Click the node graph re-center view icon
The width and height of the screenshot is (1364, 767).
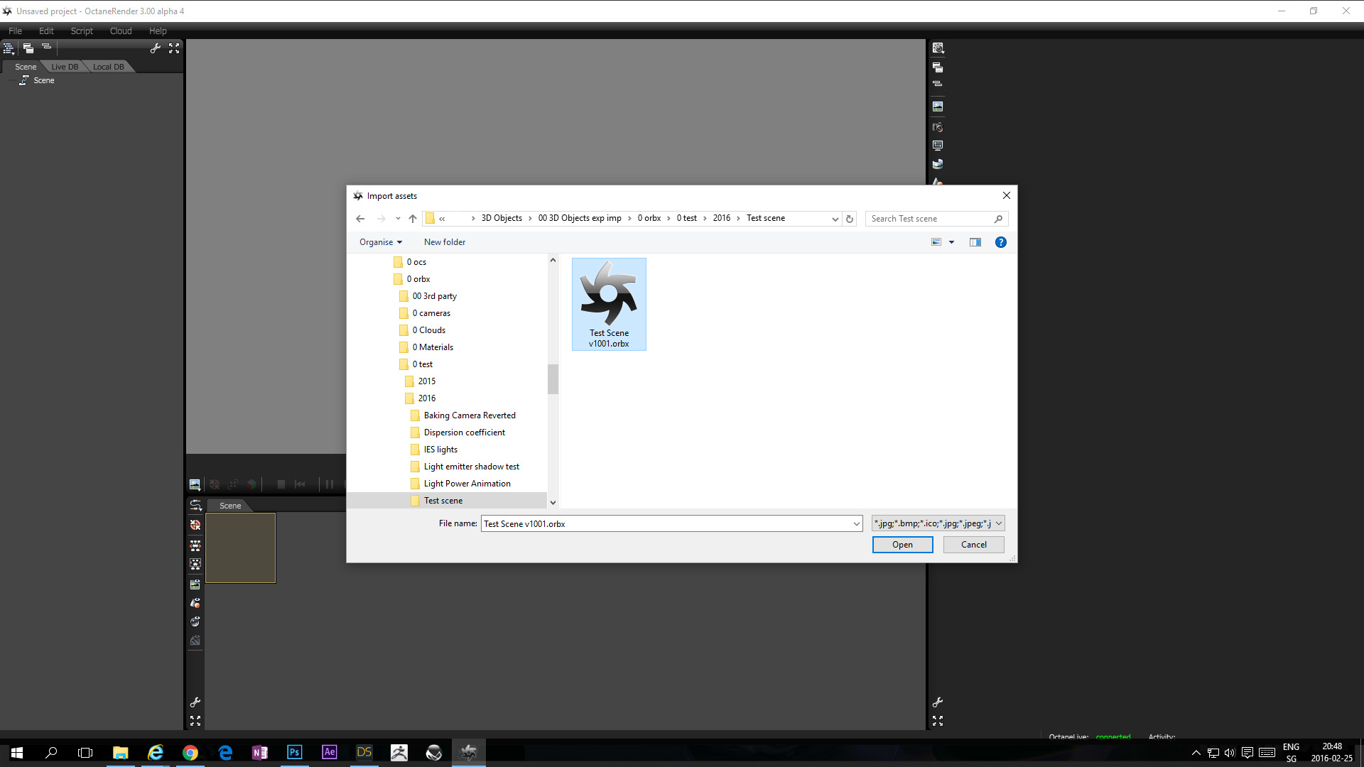(x=195, y=526)
